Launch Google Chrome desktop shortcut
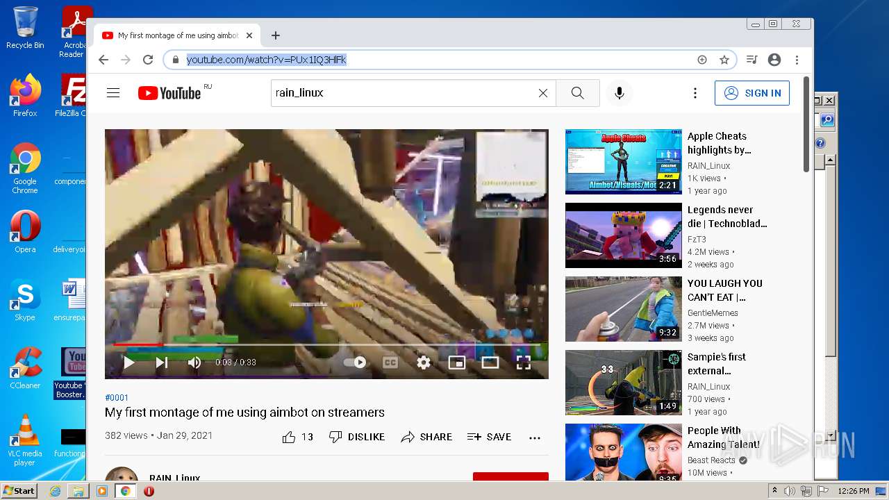The height and width of the screenshot is (500, 889). (x=25, y=169)
